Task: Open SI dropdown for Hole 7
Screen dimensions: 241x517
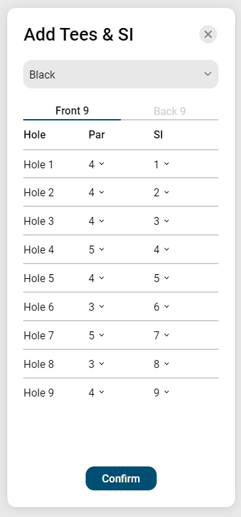Action: pos(161,335)
